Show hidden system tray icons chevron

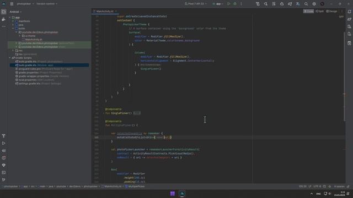pyautogui.click(x=312, y=194)
